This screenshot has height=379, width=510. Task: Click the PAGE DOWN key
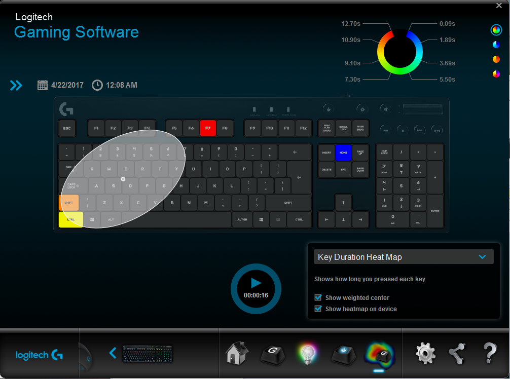360,169
